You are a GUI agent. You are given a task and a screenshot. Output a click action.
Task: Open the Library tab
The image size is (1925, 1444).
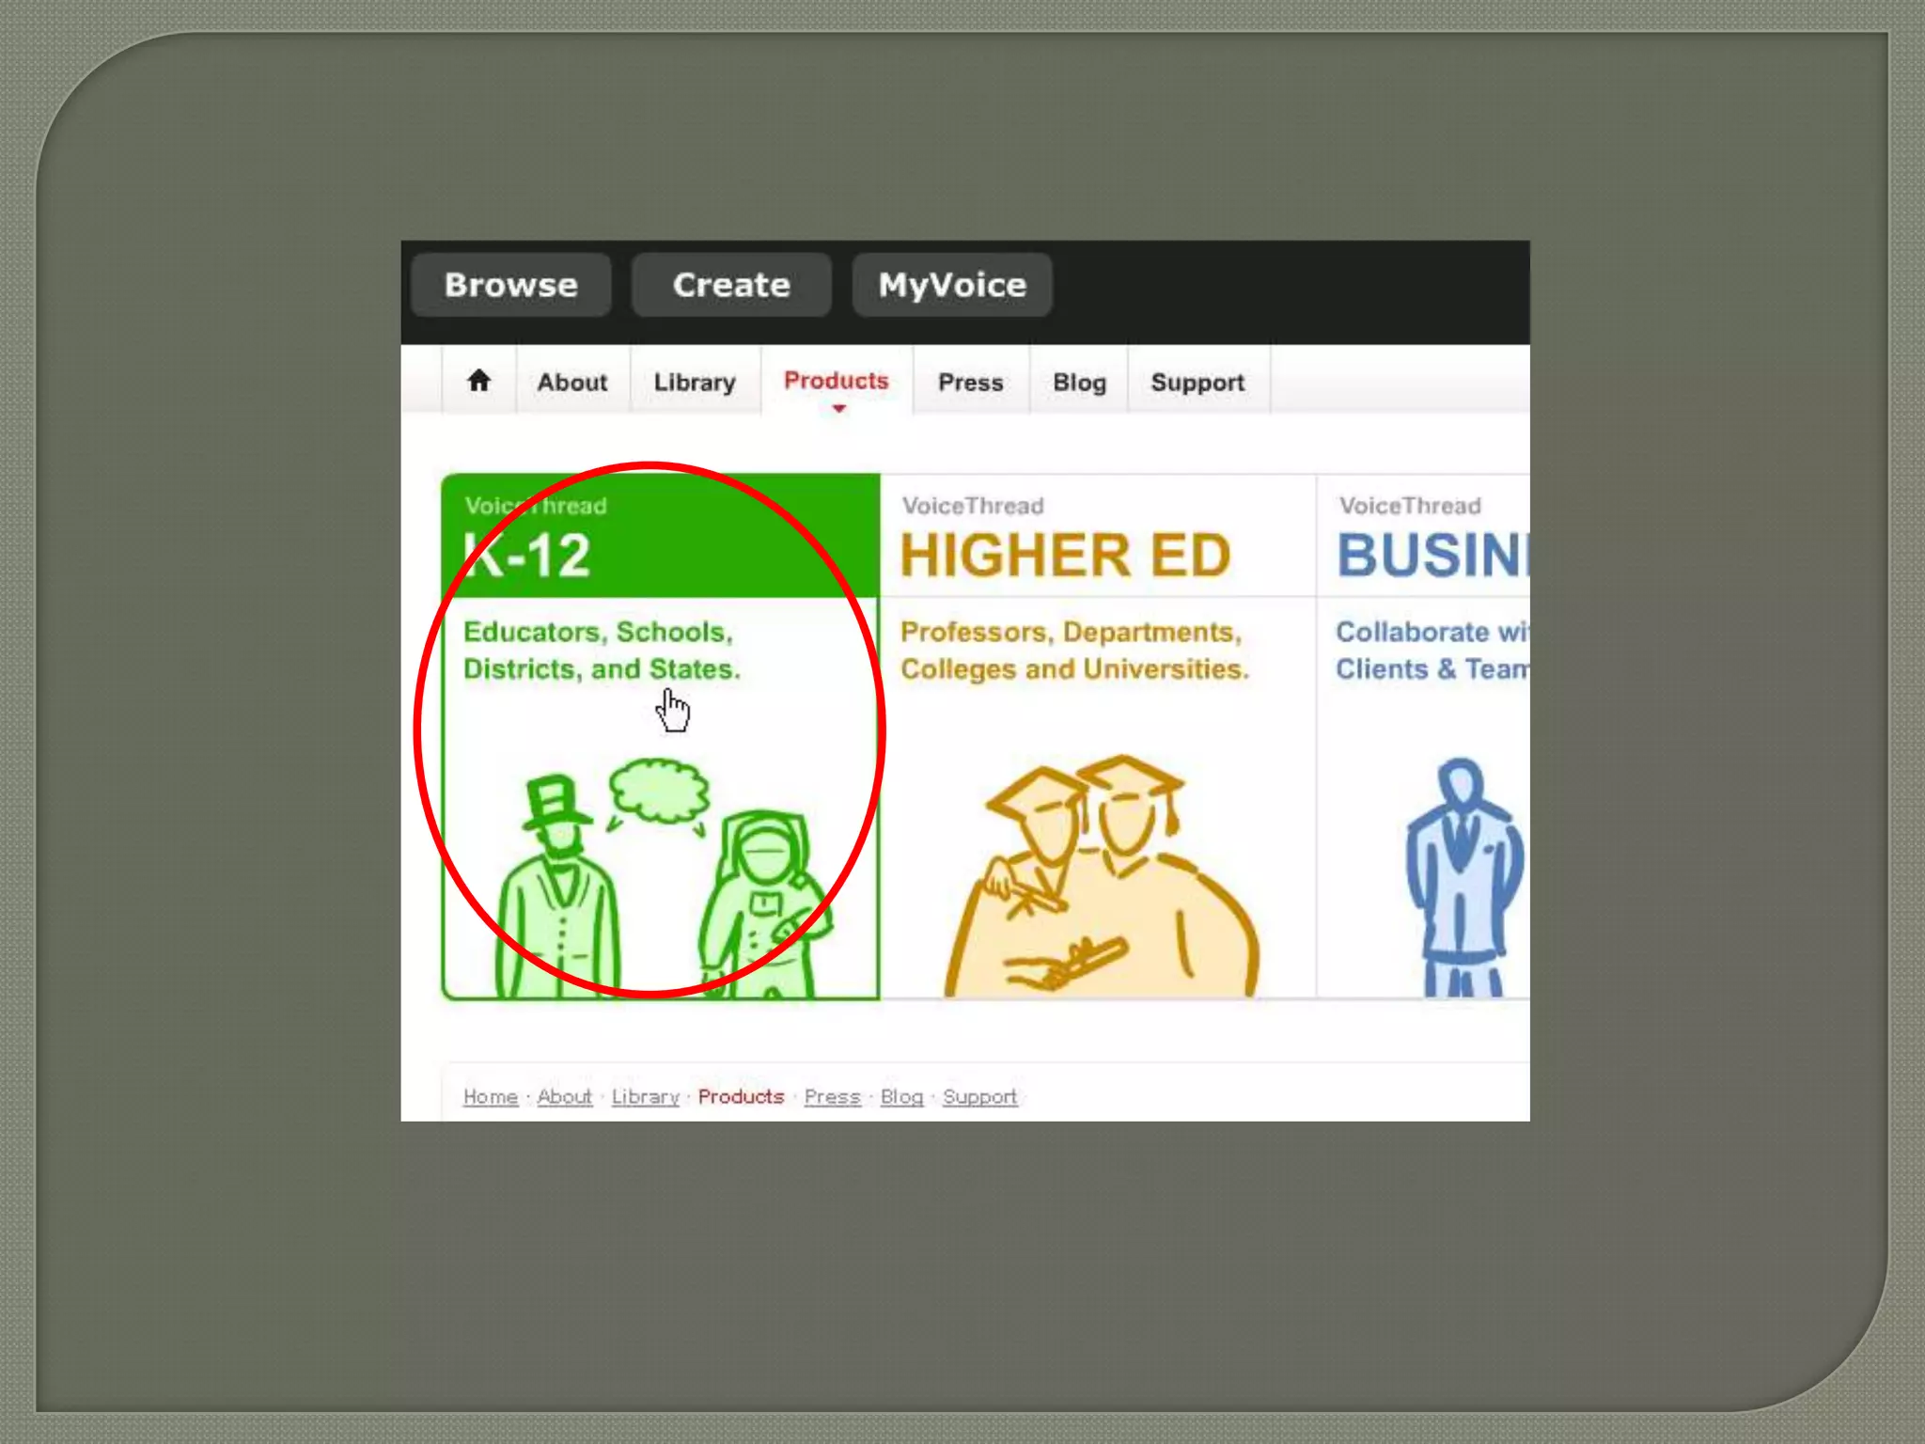coord(695,383)
